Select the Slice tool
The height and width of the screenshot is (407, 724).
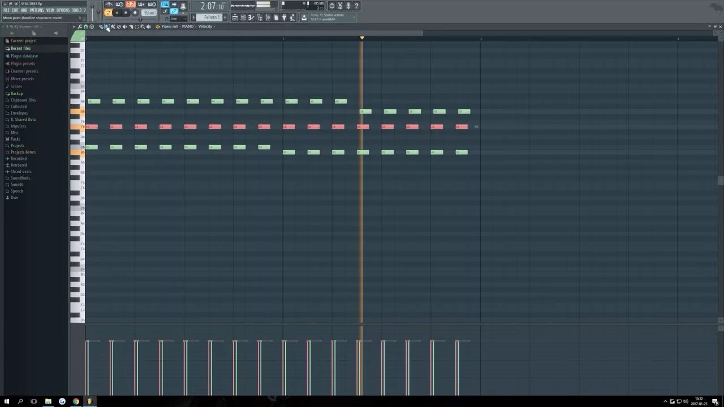pyautogui.click(x=131, y=27)
